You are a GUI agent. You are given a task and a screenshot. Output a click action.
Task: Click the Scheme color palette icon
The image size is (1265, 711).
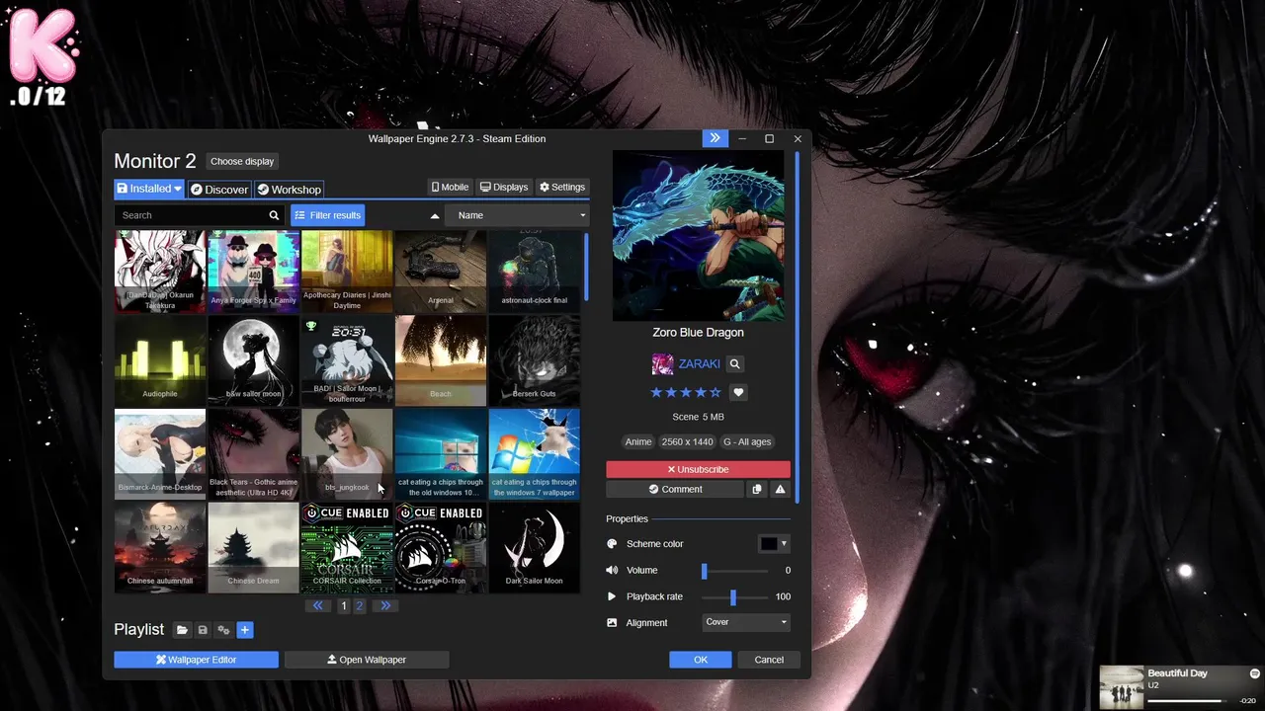point(612,544)
